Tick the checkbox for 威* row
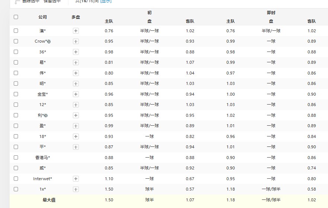The height and width of the screenshot is (208, 328). (x=16, y=168)
